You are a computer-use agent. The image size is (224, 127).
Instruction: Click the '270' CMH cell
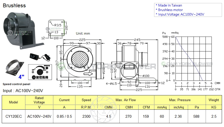(x=128, y=116)
